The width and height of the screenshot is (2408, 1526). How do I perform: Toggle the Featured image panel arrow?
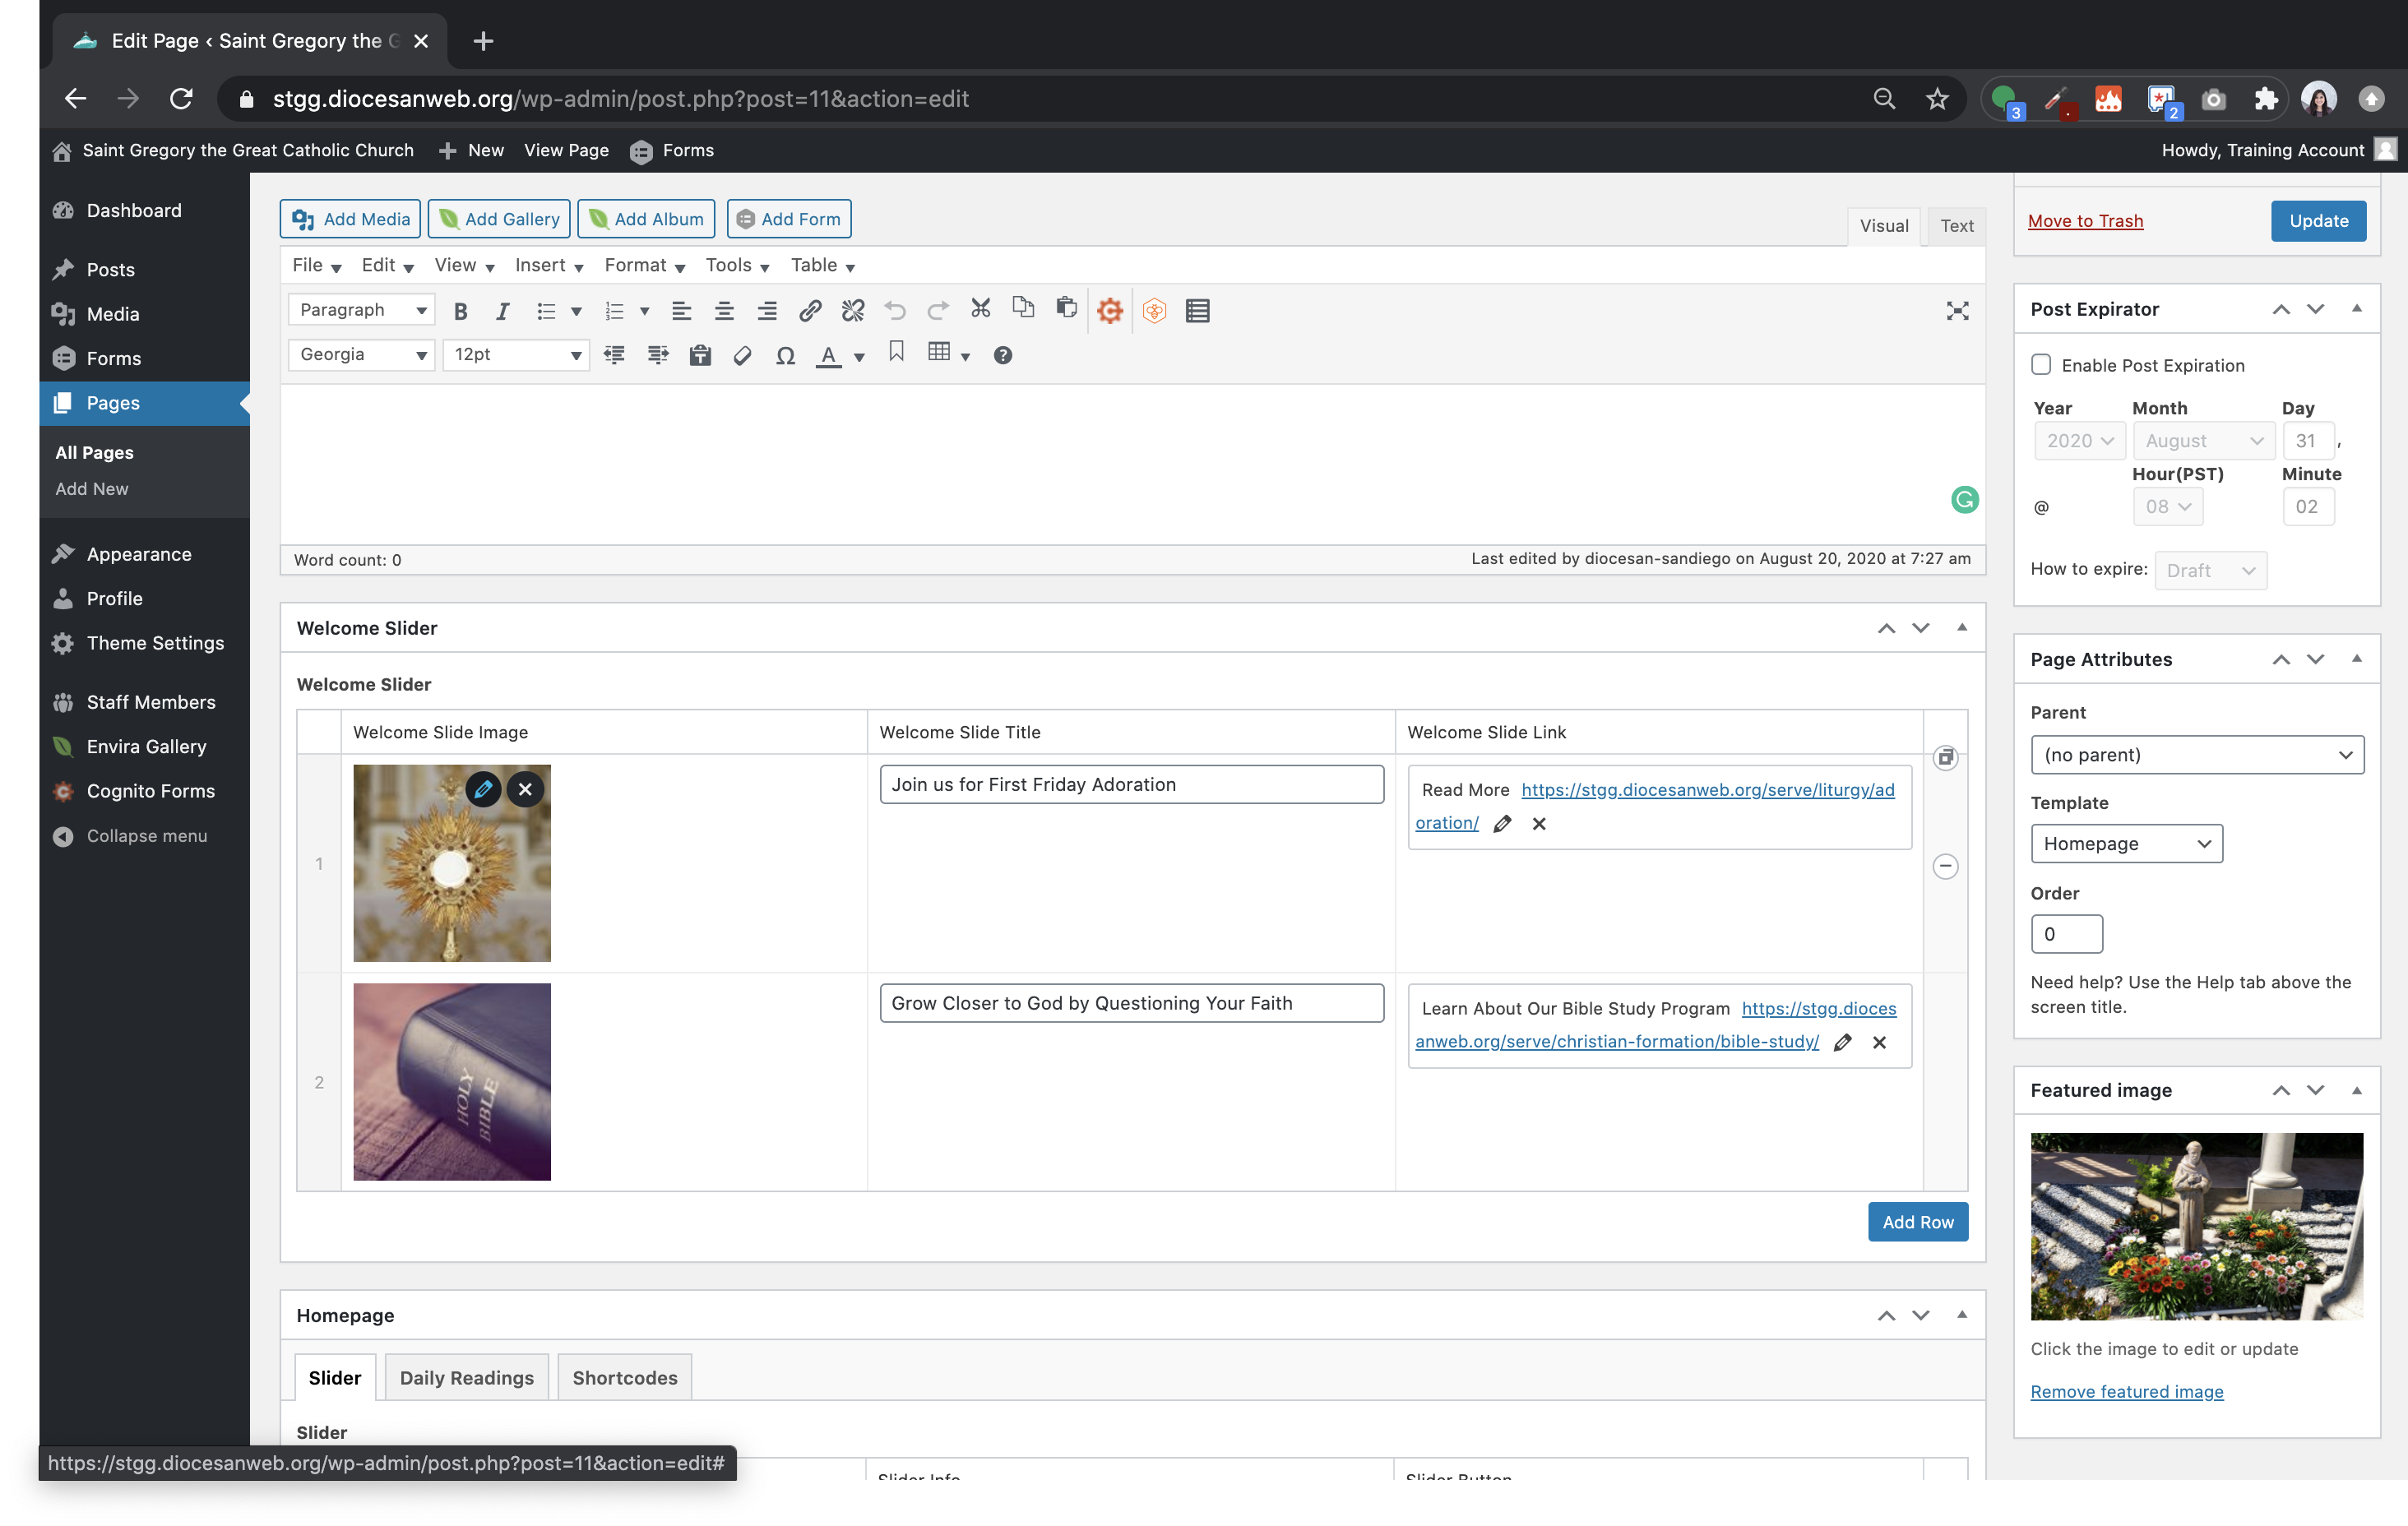2357,1090
